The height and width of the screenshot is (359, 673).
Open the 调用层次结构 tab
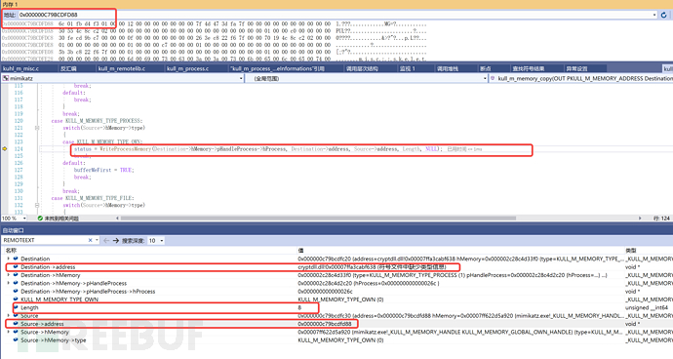pyautogui.click(x=363, y=68)
